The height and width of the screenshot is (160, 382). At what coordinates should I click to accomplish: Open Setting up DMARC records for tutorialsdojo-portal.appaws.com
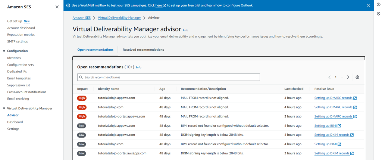pyautogui.click(x=335, y=116)
